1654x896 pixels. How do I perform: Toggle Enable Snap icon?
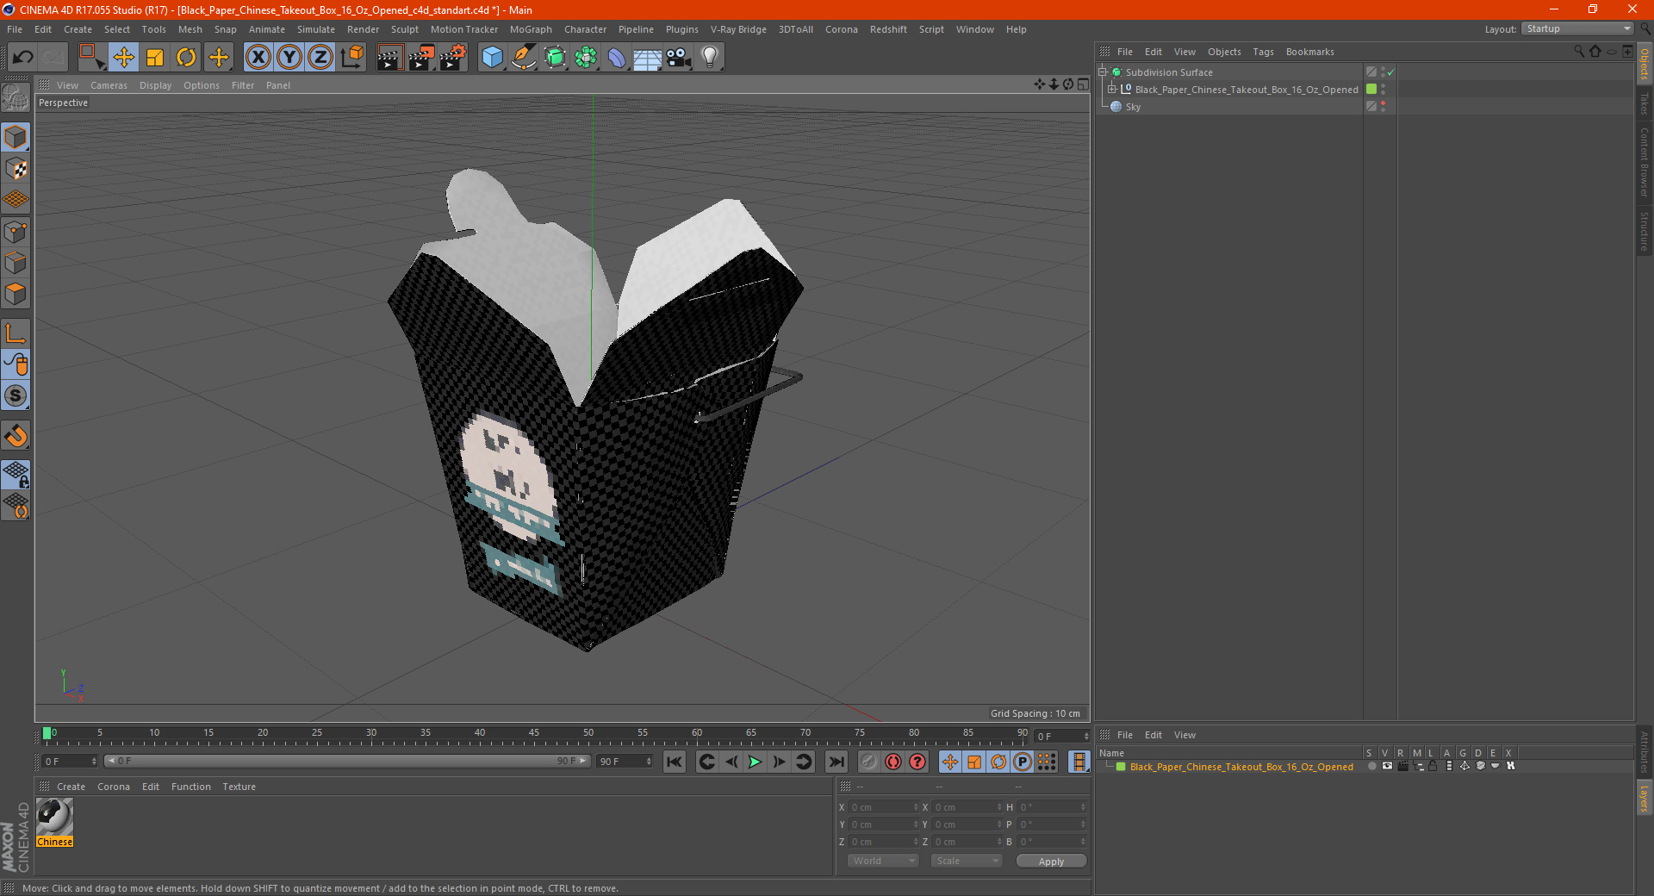[x=16, y=436]
